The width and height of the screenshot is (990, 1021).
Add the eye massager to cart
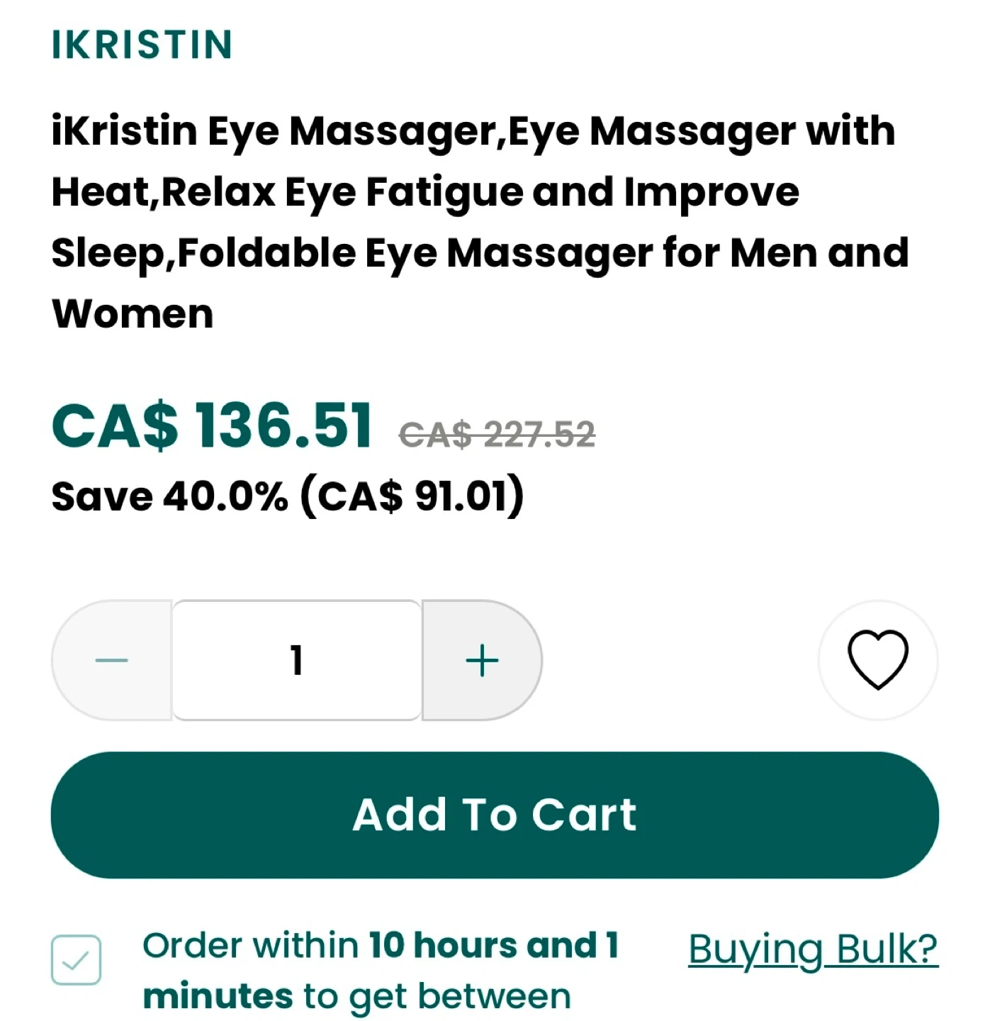[495, 815]
